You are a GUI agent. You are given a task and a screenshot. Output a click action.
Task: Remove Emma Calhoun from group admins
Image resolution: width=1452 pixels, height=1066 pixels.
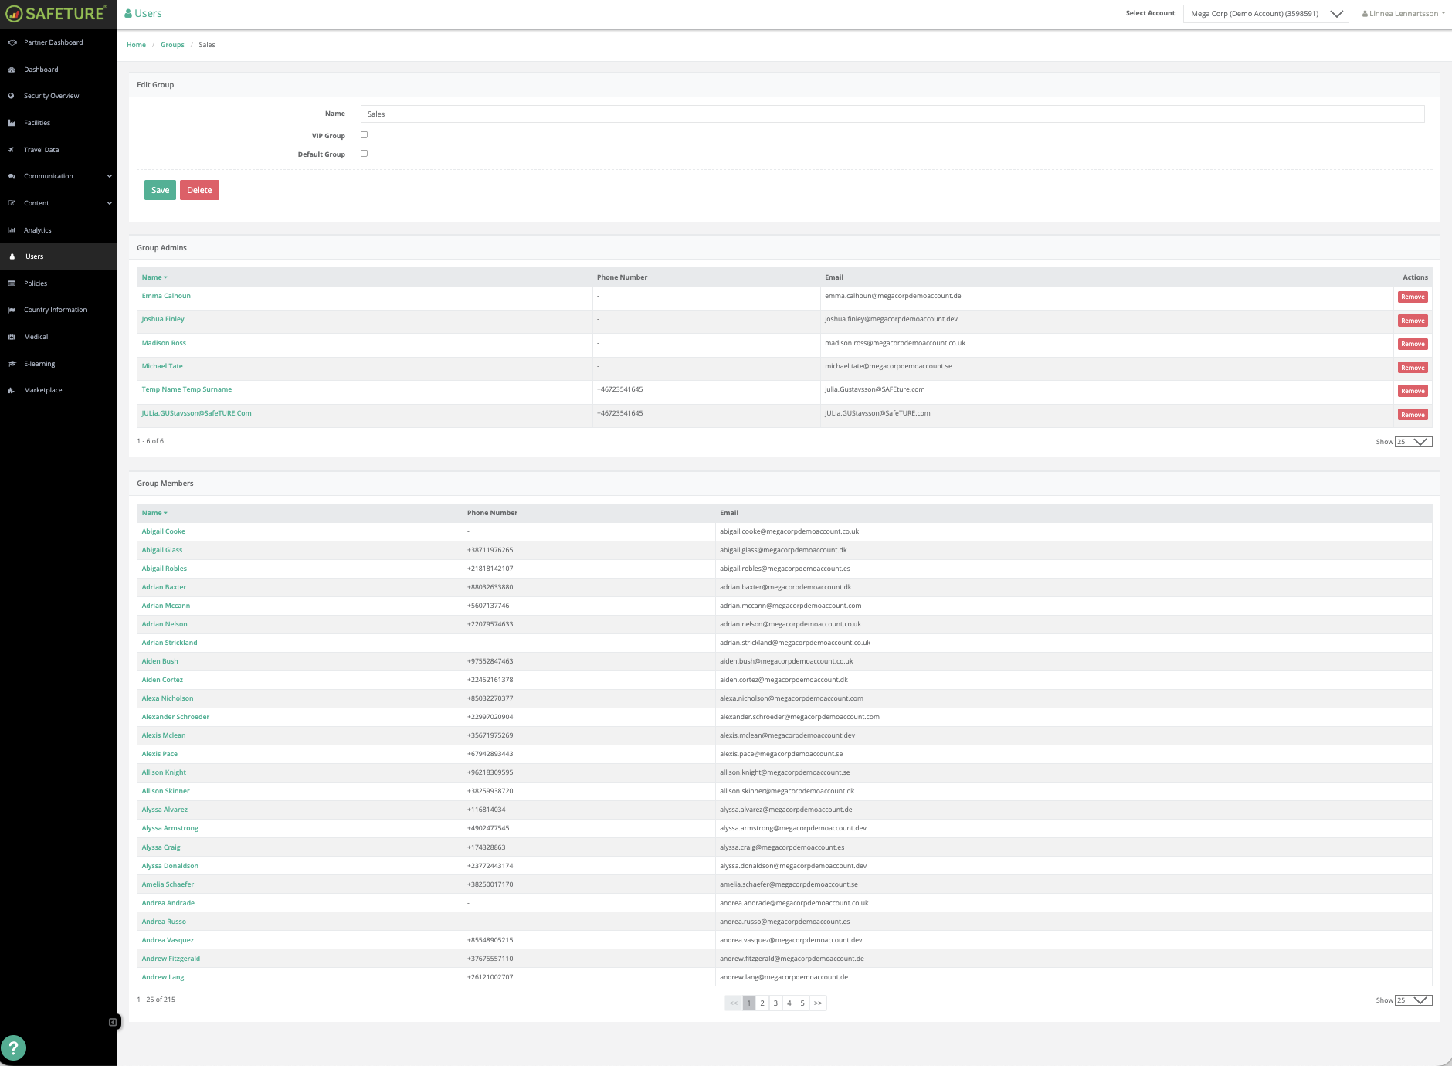(1412, 297)
